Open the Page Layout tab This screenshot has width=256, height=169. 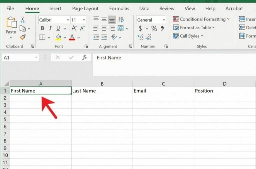85,9
